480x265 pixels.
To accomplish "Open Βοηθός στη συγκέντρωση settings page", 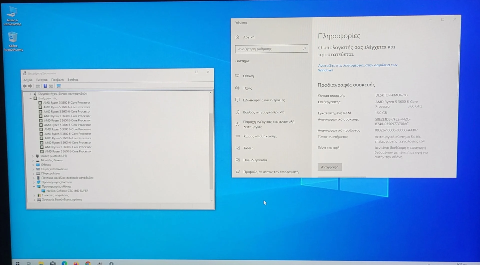I will coord(263,112).
